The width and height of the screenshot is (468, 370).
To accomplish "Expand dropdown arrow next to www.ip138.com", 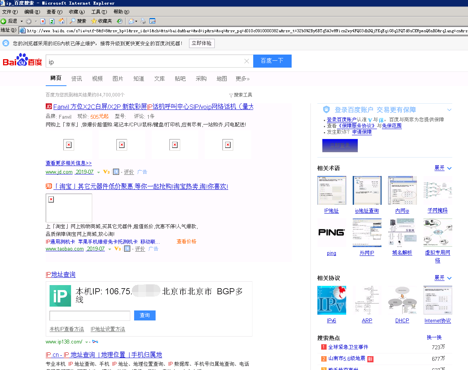I will [87, 342].
